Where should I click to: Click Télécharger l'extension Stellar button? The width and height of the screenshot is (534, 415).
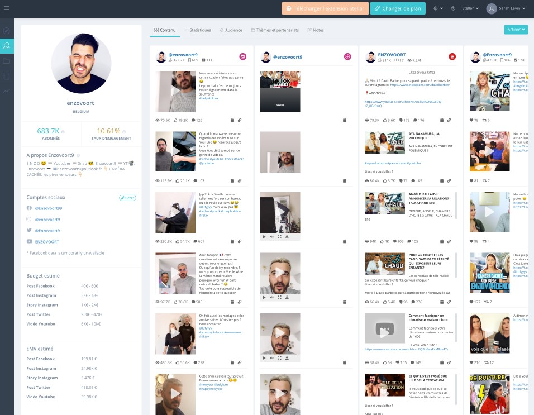click(325, 8)
